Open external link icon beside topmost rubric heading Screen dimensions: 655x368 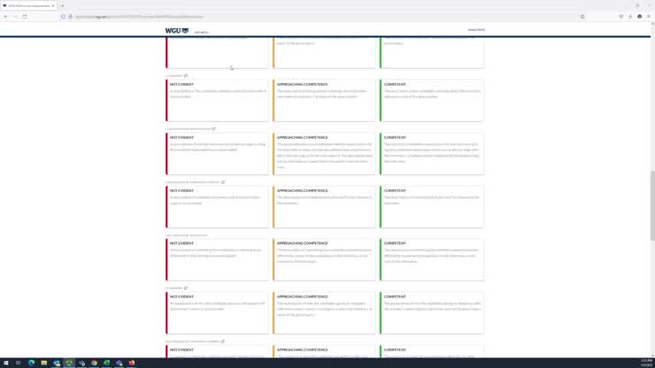(x=185, y=76)
